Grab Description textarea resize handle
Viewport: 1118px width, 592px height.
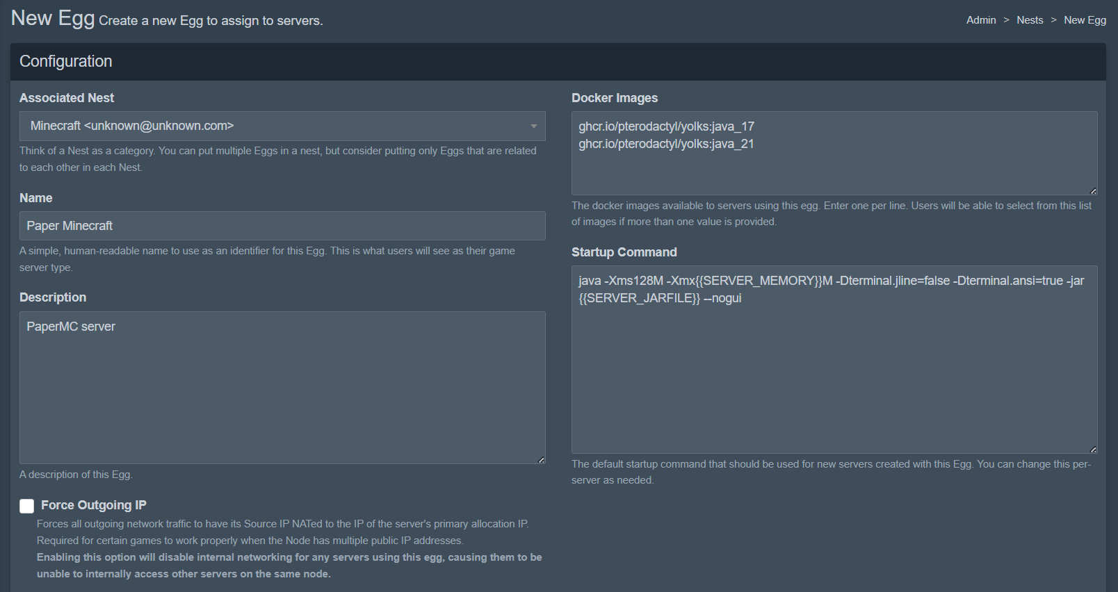coord(541,459)
